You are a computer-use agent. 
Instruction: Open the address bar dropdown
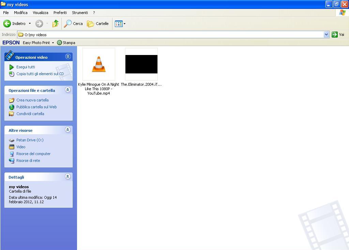click(326, 34)
